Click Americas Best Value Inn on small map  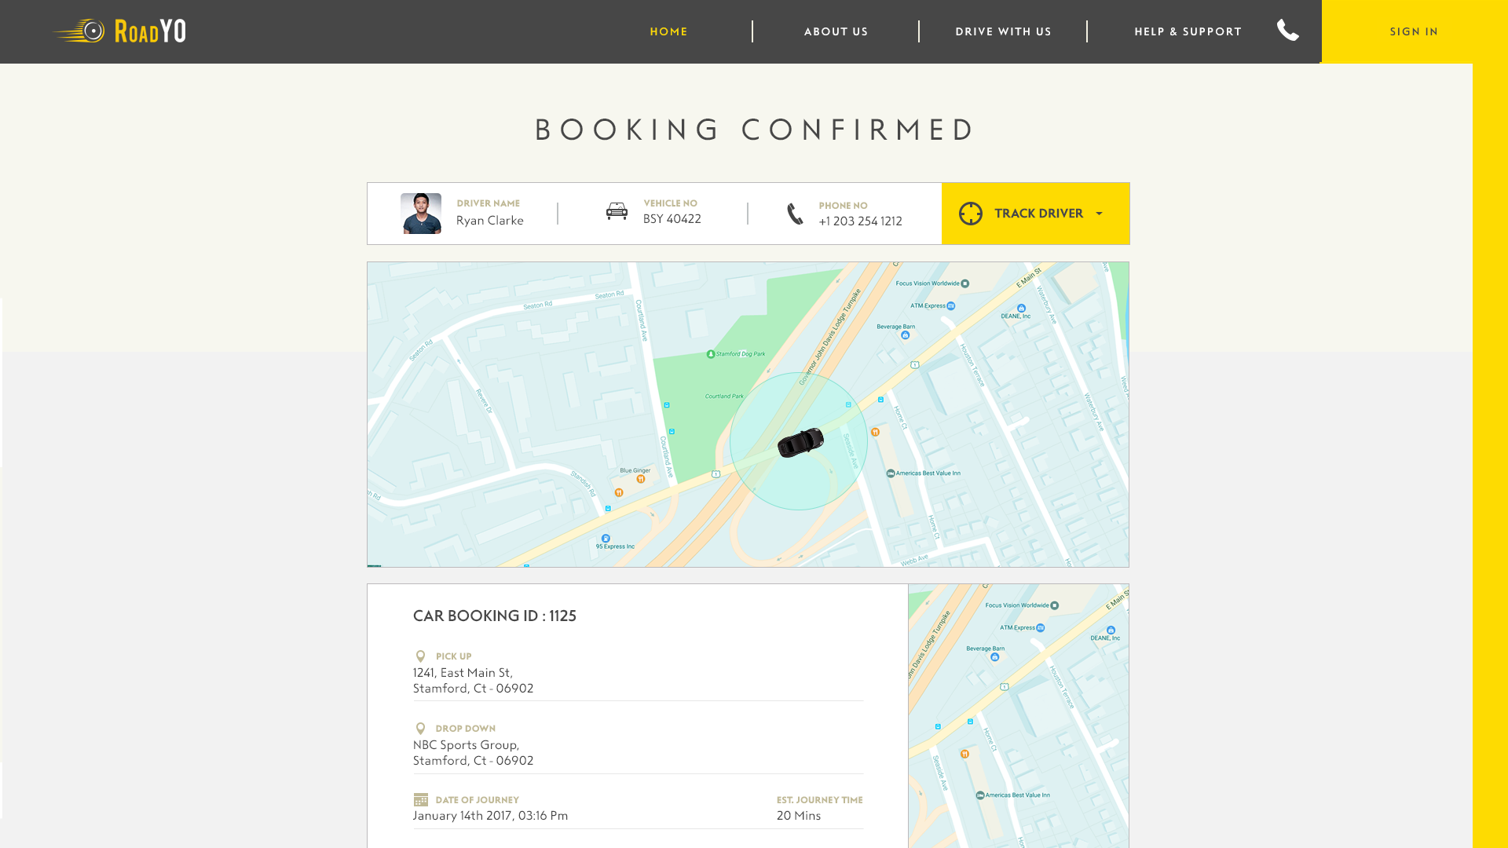(x=980, y=795)
